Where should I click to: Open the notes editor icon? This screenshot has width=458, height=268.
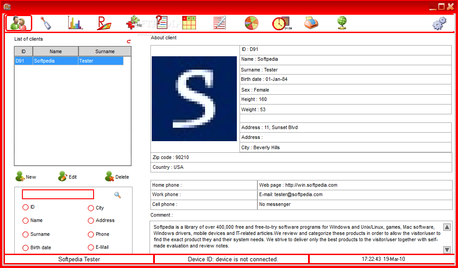(219, 22)
